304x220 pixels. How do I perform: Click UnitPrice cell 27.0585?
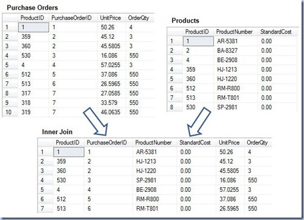pyautogui.click(x=110, y=93)
